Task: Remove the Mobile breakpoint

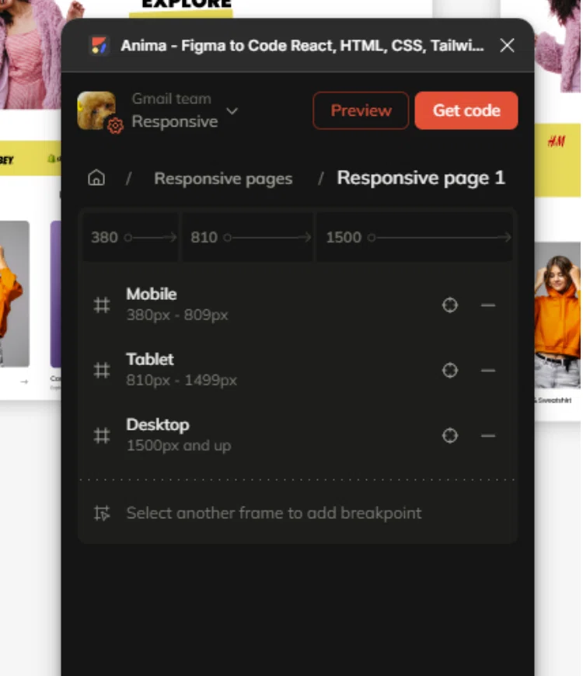Action: (x=487, y=305)
